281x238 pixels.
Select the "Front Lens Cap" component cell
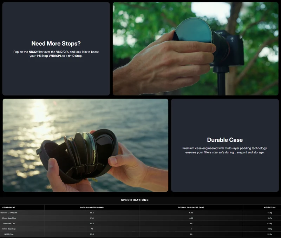coord(9,224)
